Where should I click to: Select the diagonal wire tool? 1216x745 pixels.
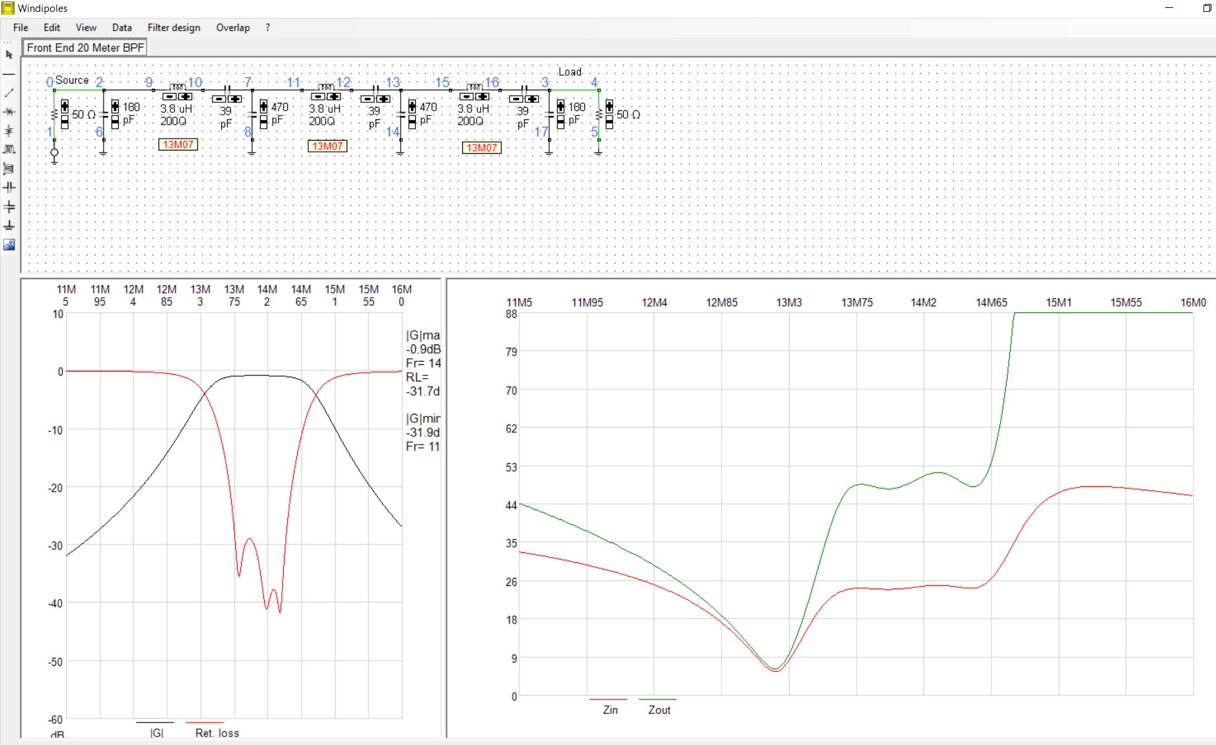[x=9, y=93]
